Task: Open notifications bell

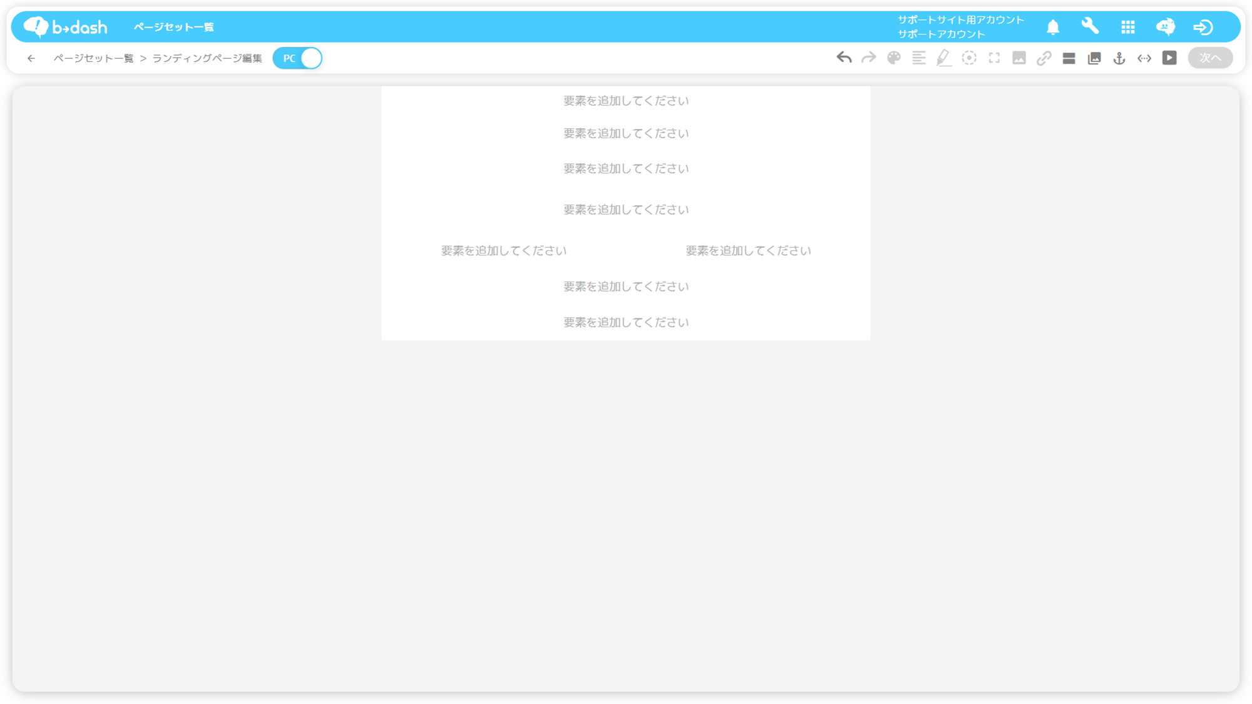Action: [1053, 27]
